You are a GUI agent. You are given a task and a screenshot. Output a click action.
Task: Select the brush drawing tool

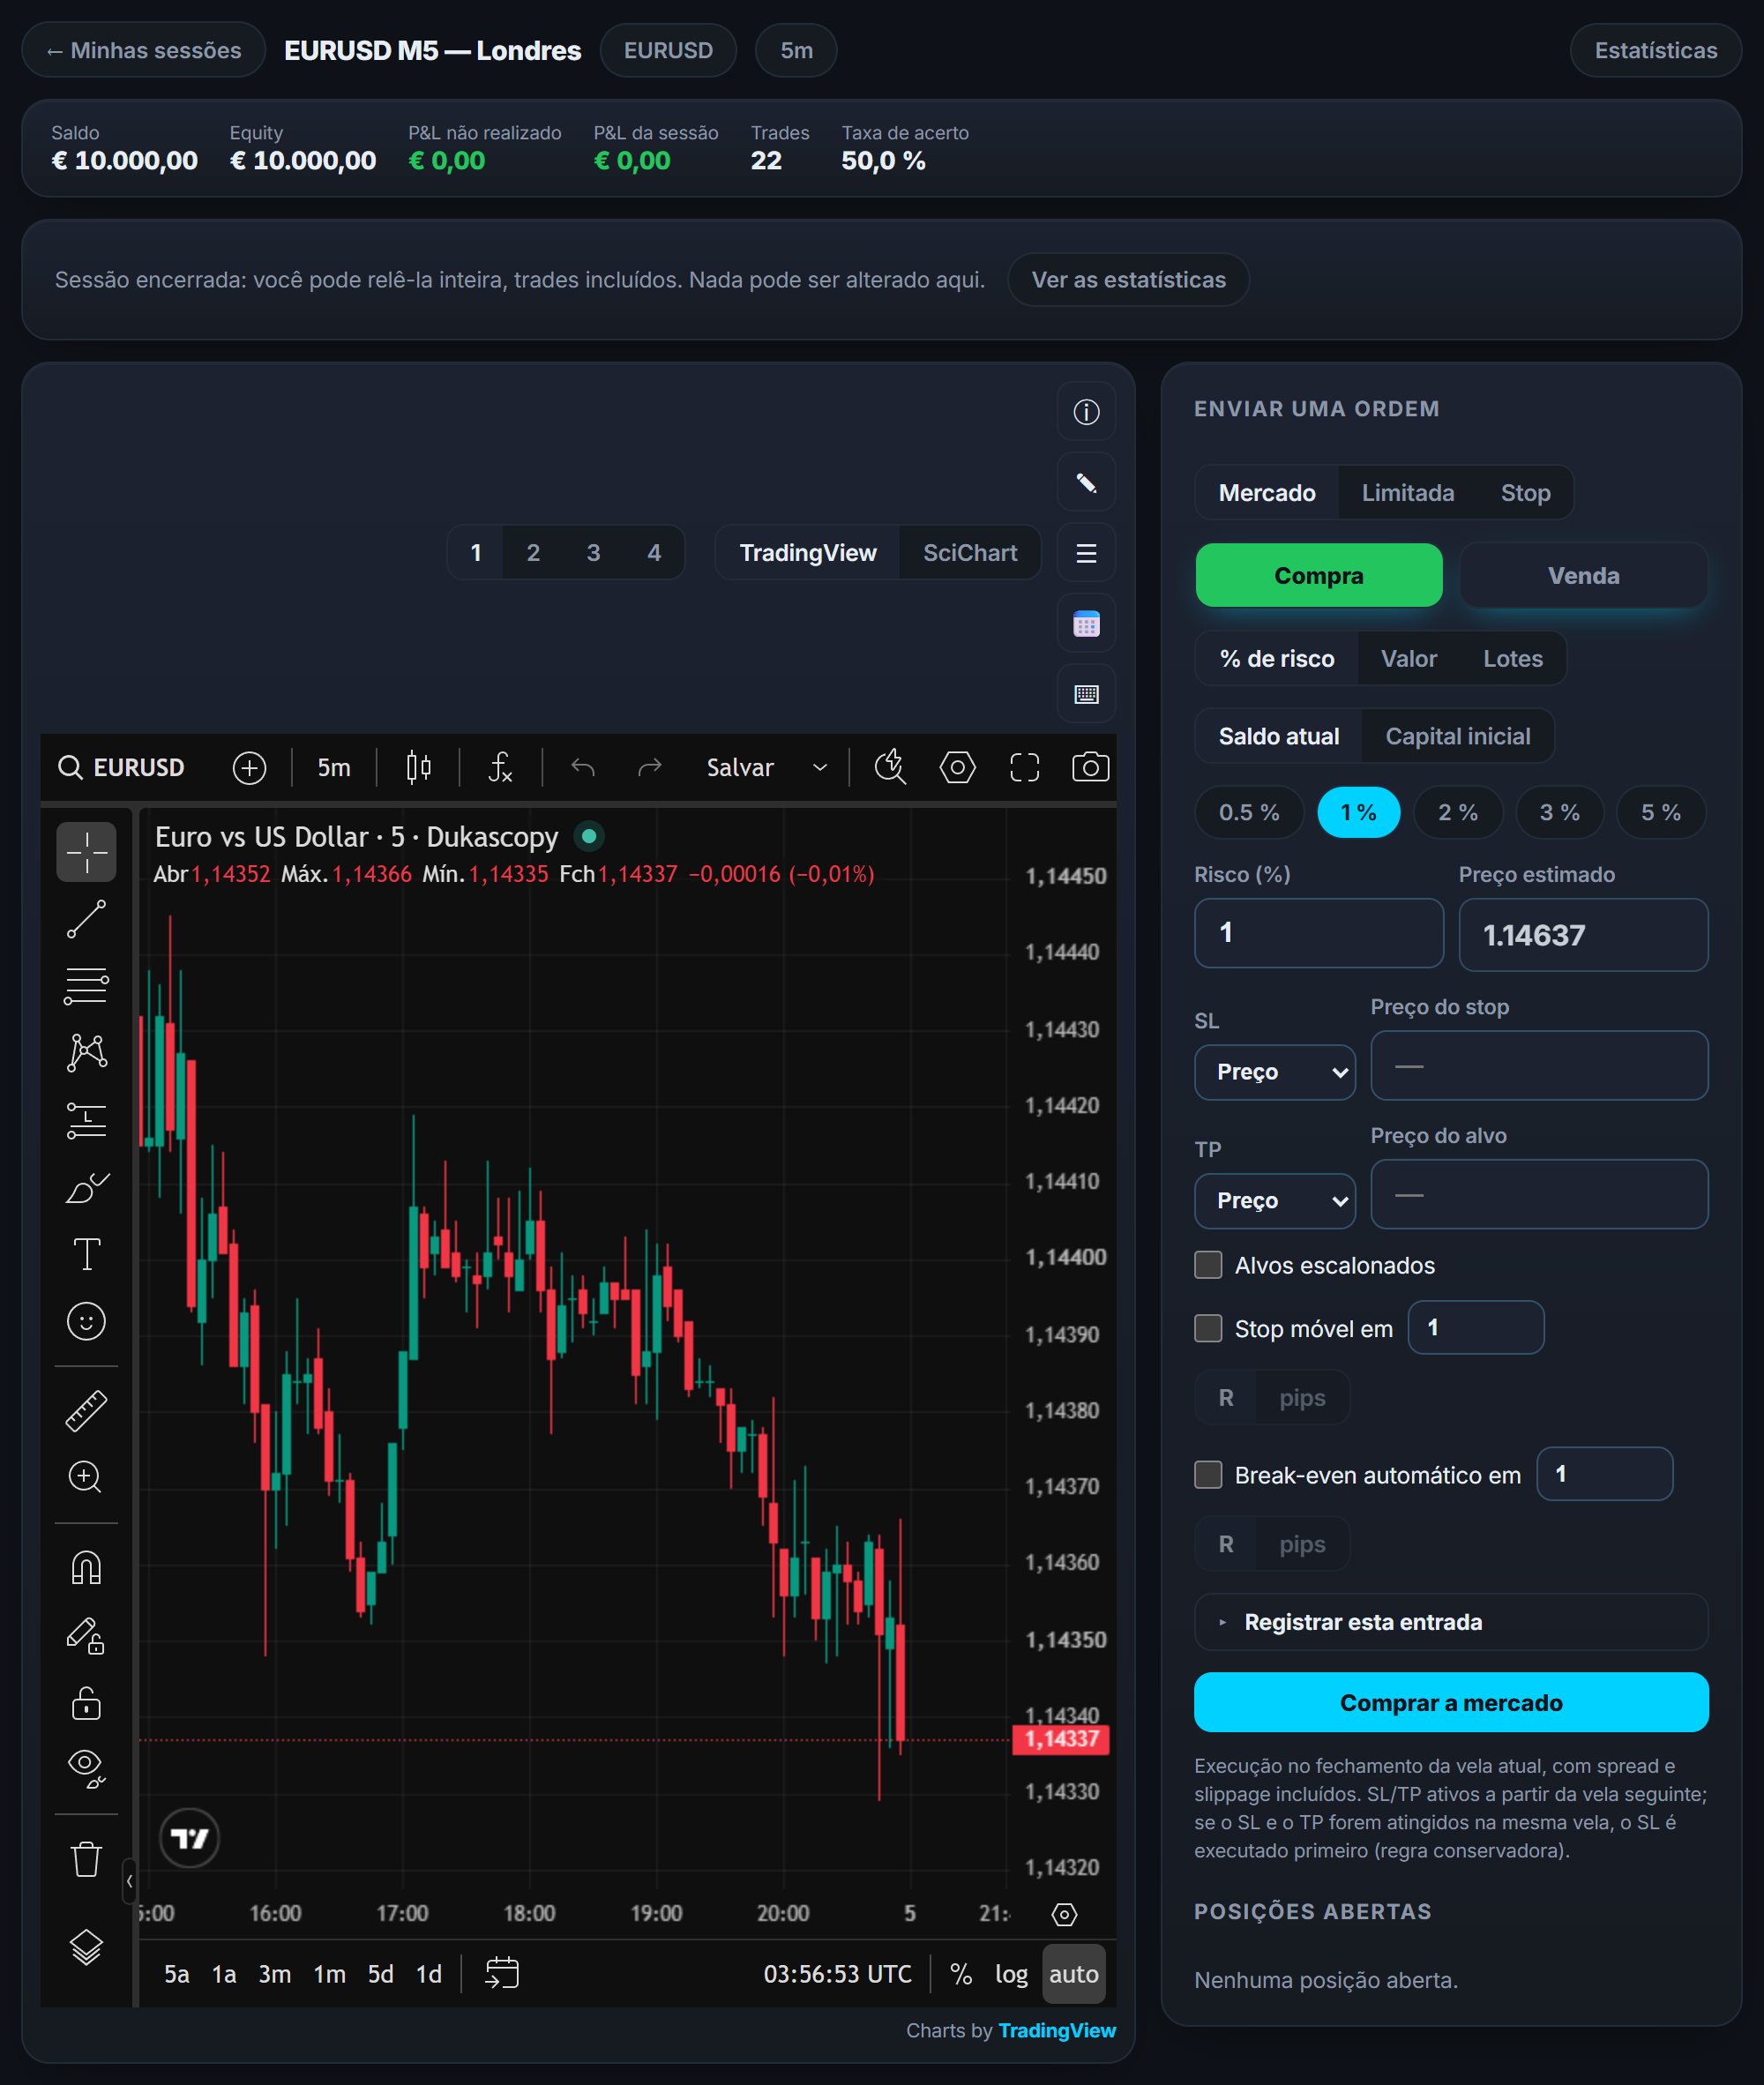(x=86, y=1187)
